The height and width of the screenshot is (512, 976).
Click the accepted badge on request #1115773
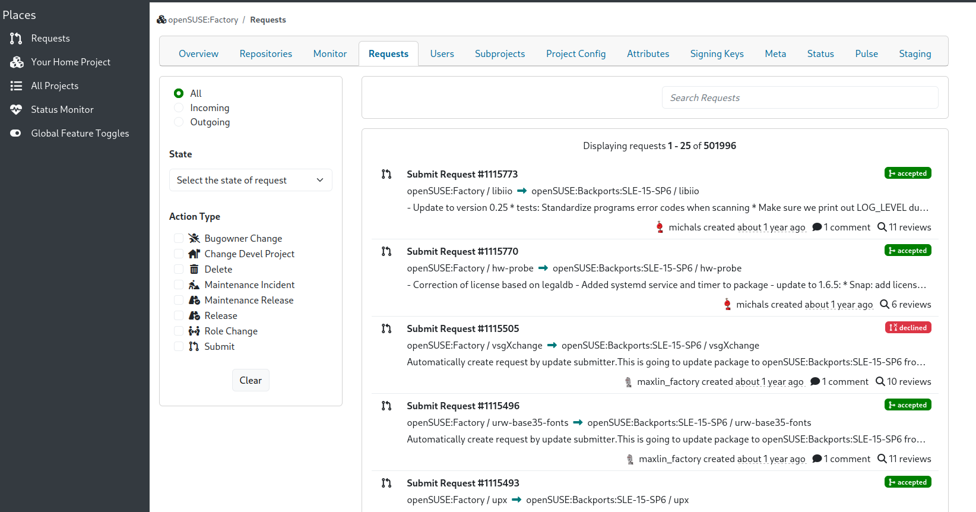[908, 173]
